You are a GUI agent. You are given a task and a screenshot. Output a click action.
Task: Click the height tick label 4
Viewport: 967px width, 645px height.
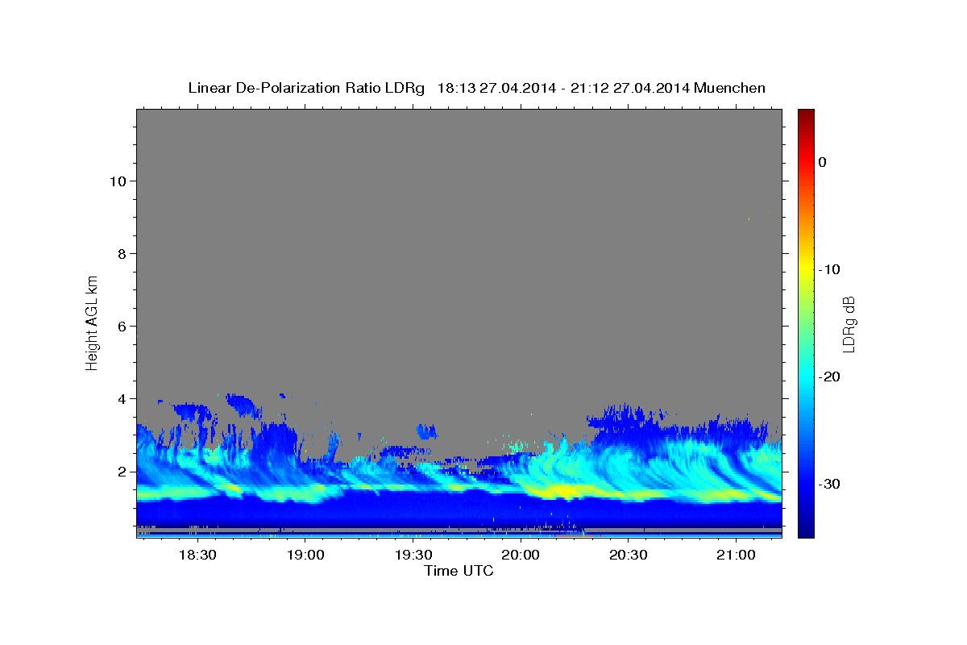coord(122,398)
